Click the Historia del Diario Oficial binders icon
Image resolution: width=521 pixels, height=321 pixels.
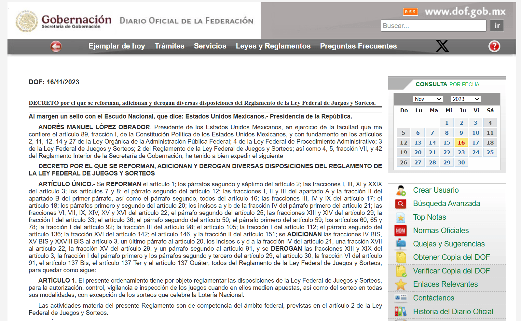(401, 312)
